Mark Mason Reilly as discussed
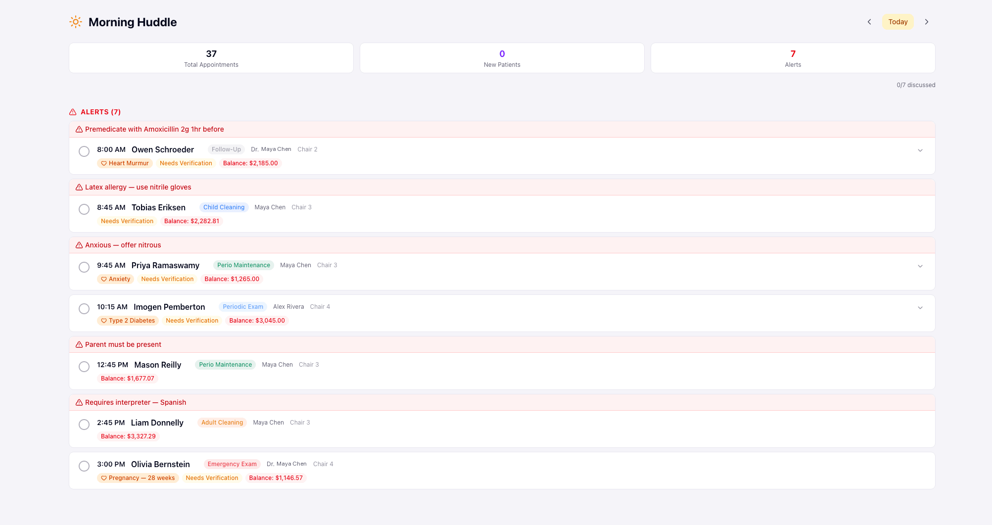 tap(84, 367)
